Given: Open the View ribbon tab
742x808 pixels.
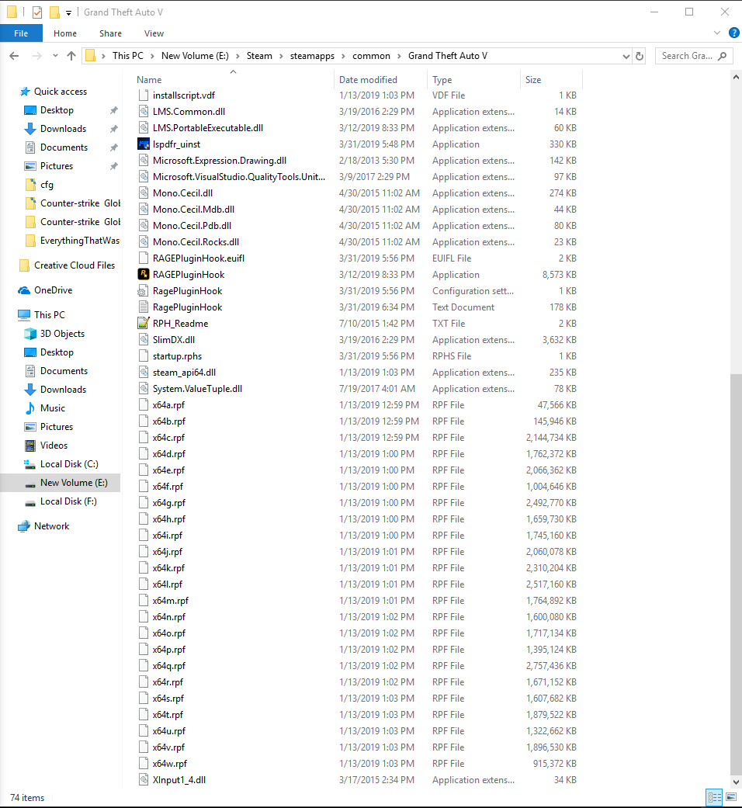Looking at the screenshot, I should (x=154, y=33).
